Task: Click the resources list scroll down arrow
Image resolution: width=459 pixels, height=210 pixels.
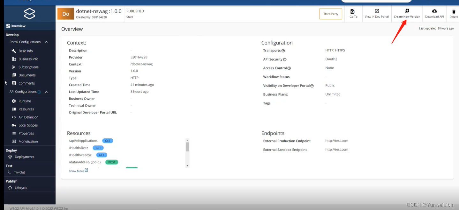Action: (x=187, y=166)
